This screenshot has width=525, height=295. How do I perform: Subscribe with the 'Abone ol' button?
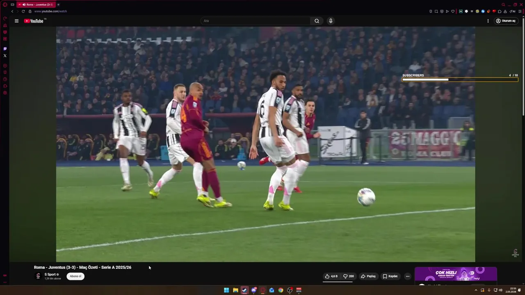[75, 276]
